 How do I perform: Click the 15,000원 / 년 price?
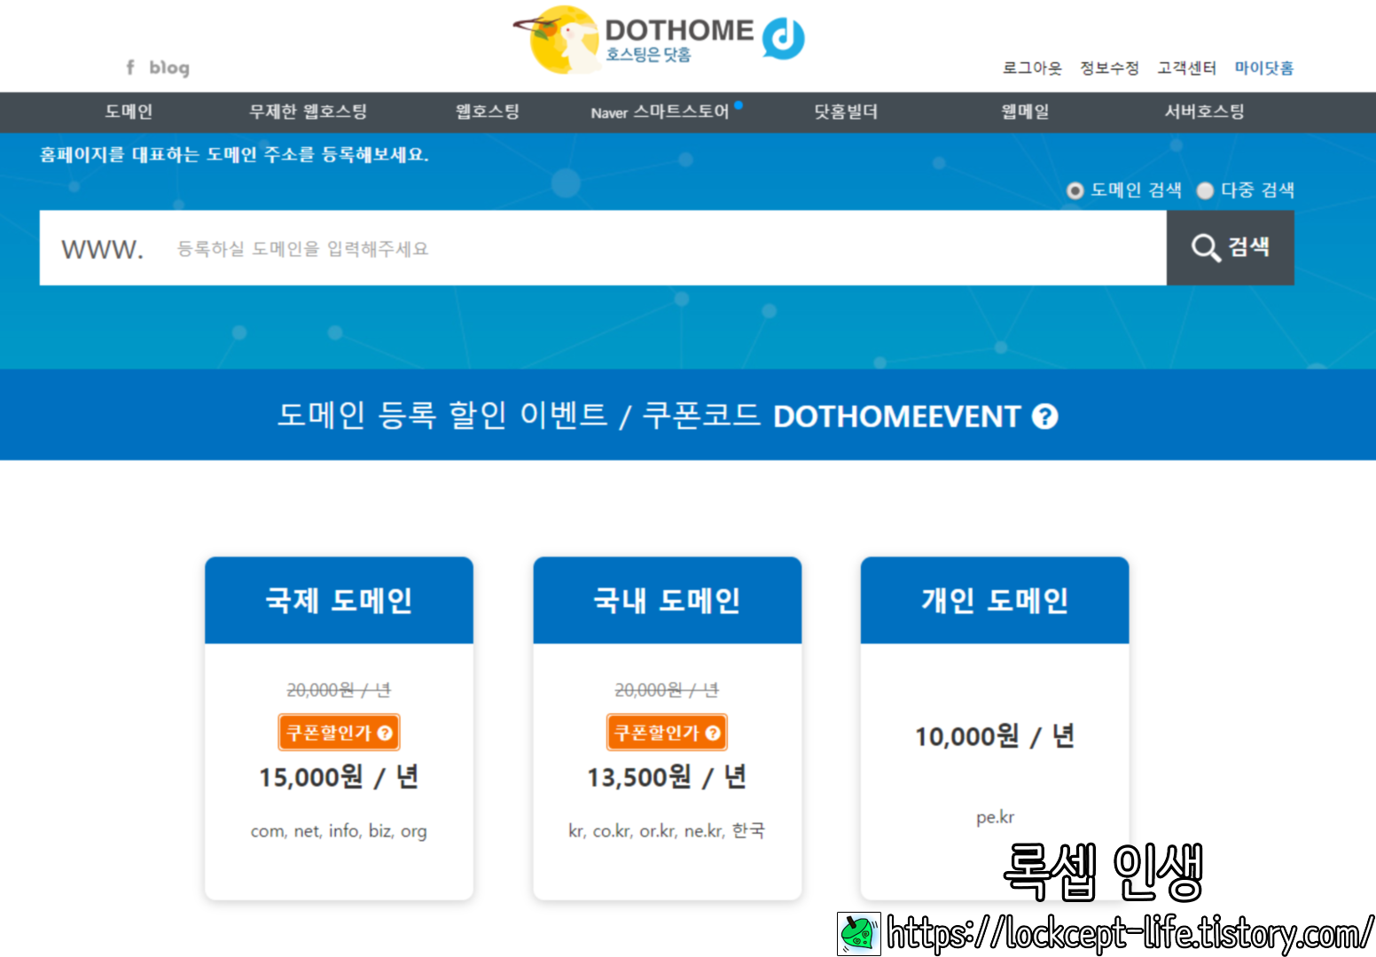[x=339, y=777]
